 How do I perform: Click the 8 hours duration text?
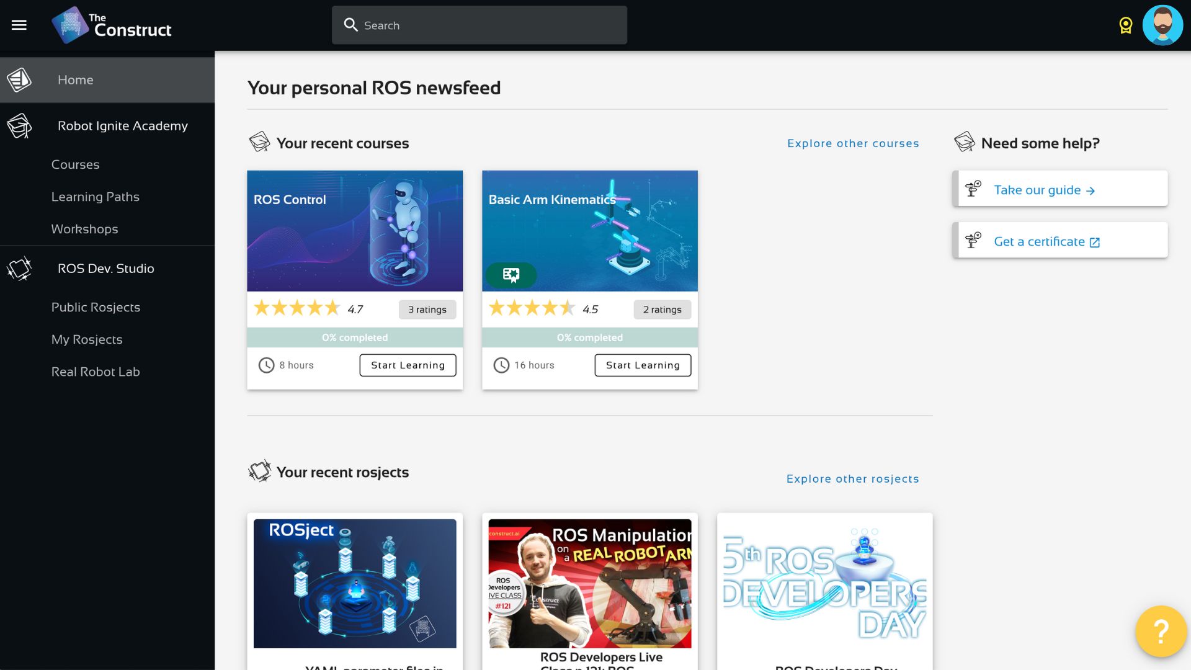[x=297, y=365]
